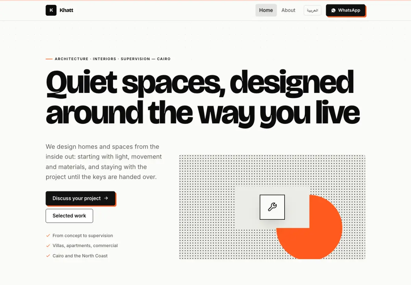Click checkmark beside Cairo and the North Coast

48,256
